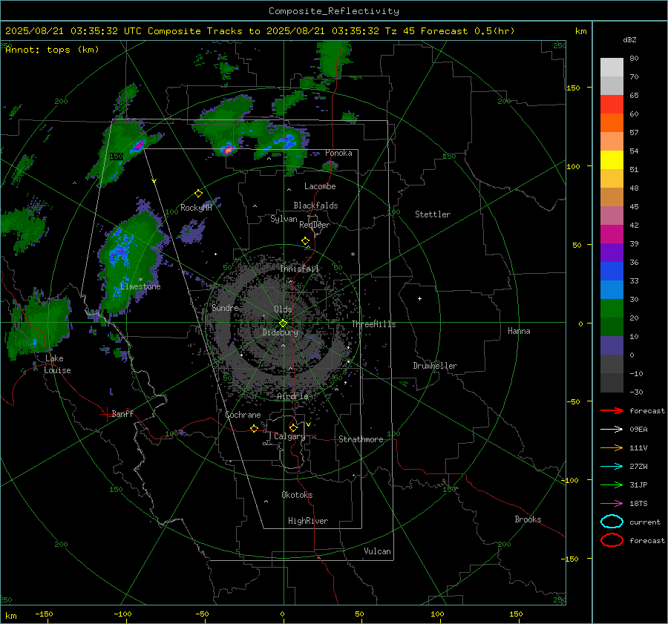Click the yellow diamond marker near RedDeer
The width and height of the screenshot is (668, 624).
(305, 241)
